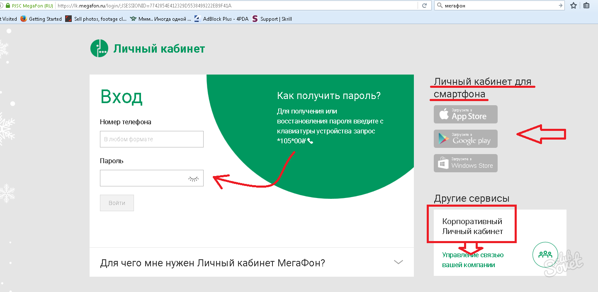
Task: Click the 'Как получить пароль?' heading
Action: (329, 96)
